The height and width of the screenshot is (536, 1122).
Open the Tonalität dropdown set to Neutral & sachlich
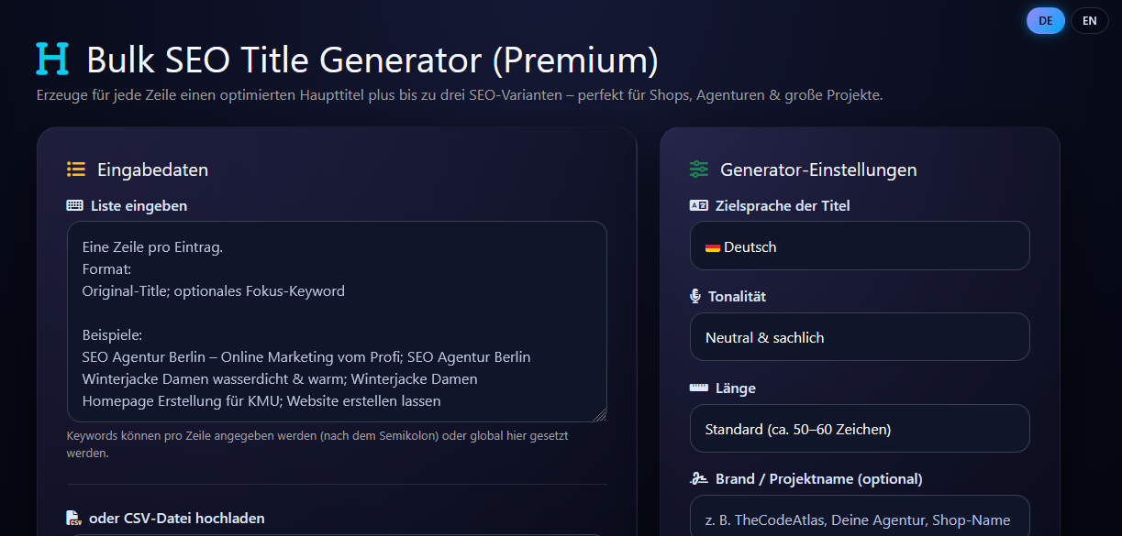(859, 337)
